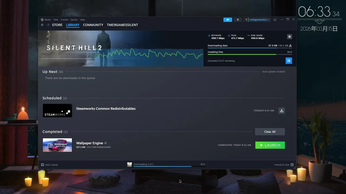Click the question mark help icon
The height and width of the screenshot is (194, 346).
[x=246, y=20]
